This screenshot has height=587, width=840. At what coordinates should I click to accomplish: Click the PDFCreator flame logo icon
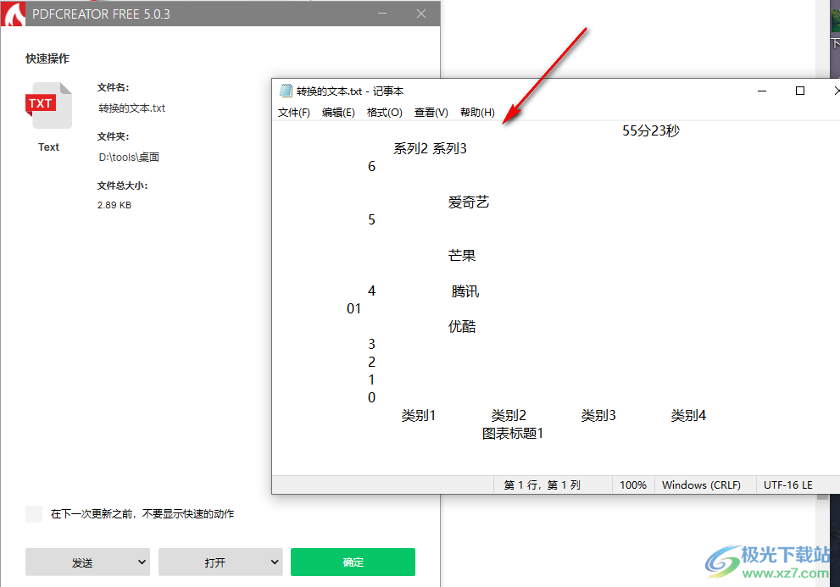click(13, 14)
